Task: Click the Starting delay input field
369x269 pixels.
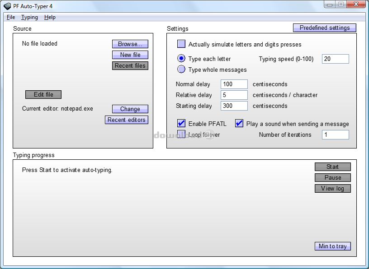Action: [234, 106]
